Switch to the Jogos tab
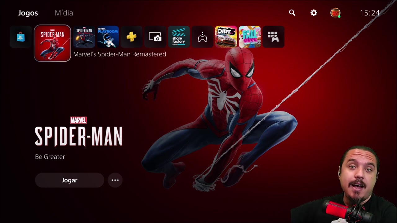 pyautogui.click(x=28, y=13)
